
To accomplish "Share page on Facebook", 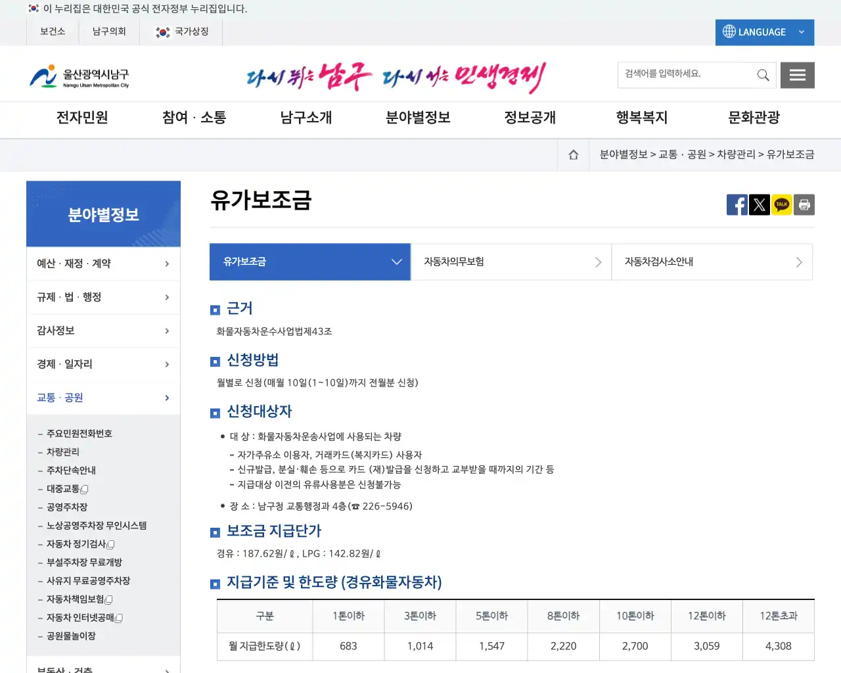I will click(737, 205).
